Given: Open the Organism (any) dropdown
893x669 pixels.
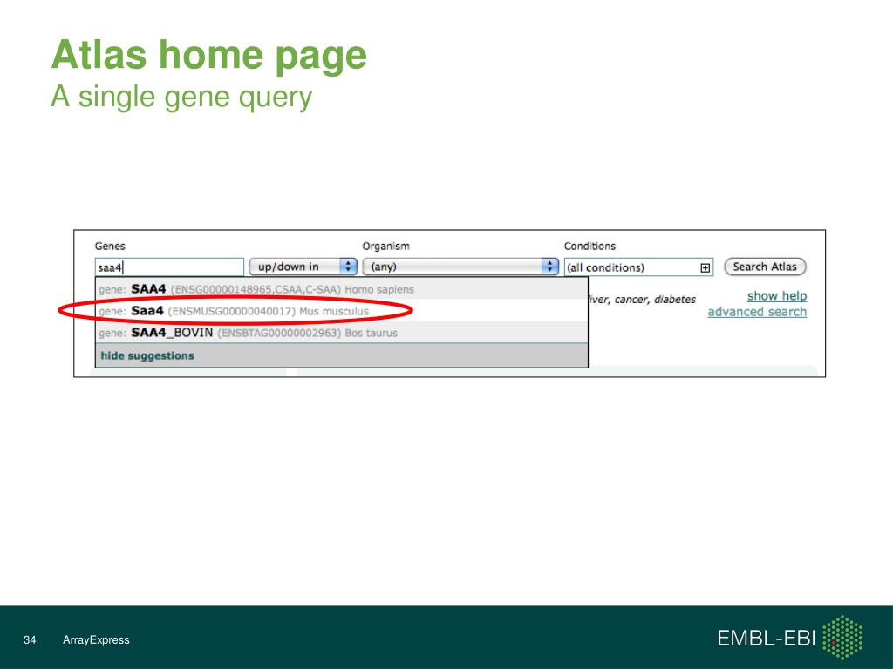Looking at the screenshot, I should point(460,267).
